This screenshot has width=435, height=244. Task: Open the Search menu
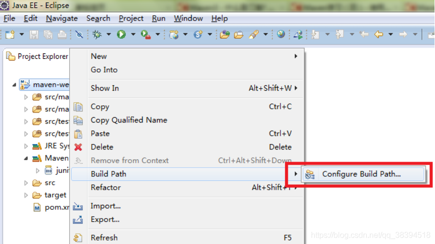pos(98,18)
